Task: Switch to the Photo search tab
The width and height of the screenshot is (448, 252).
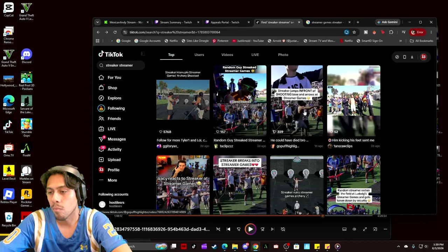Action: tap(283, 55)
